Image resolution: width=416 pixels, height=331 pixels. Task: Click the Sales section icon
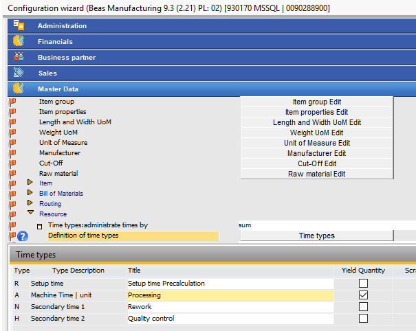click(x=19, y=73)
